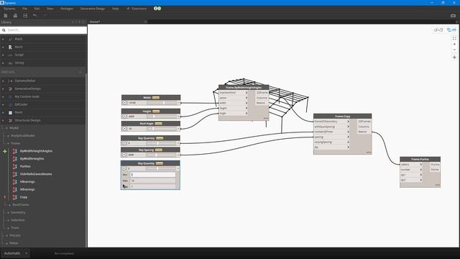
Task: Click the Math category icon
Action: coord(10,39)
